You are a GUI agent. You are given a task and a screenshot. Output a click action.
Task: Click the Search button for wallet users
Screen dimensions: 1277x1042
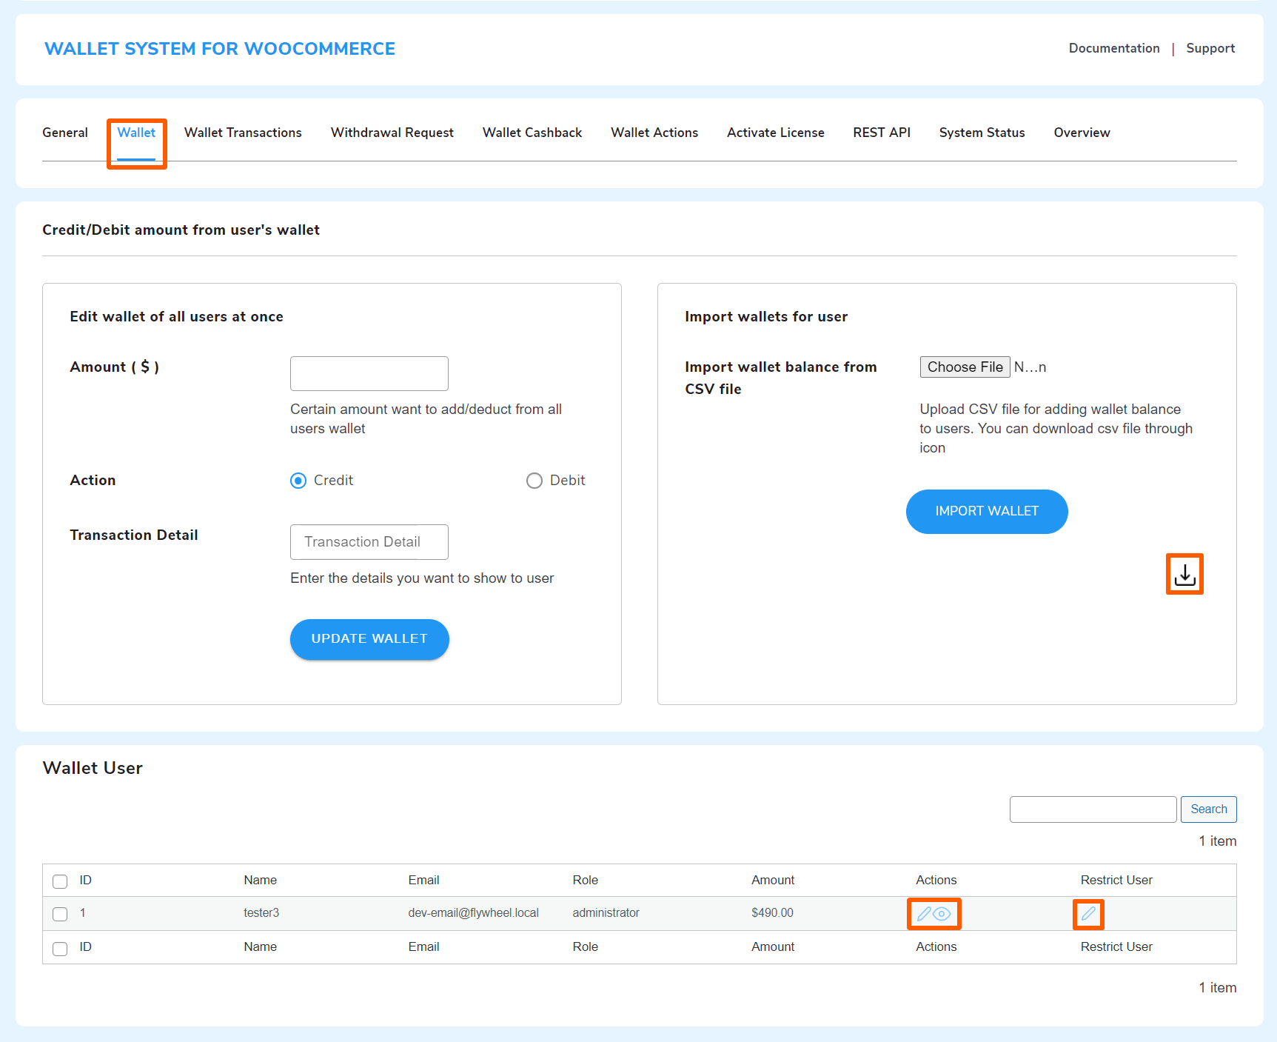(1209, 809)
